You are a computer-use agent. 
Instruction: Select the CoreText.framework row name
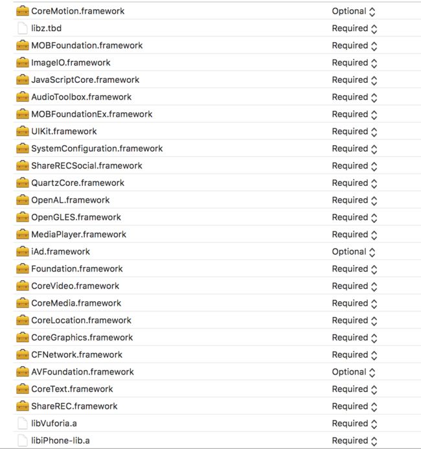tap(72, 389)
